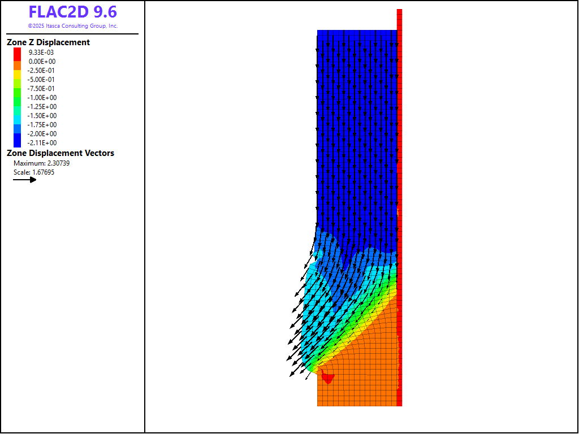
Task: Click the 0.00E+00 legend value
Action: click(42, 62)
